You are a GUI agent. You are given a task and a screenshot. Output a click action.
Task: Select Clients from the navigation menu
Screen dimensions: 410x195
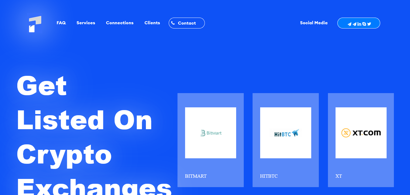(x=152, y=23)
